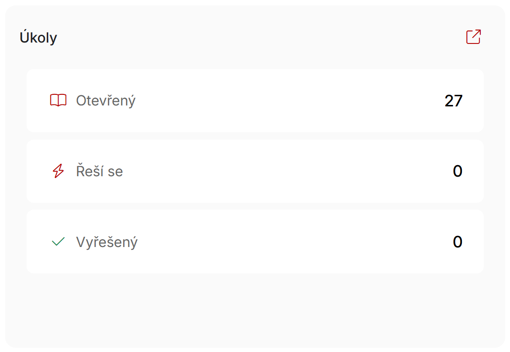510x352 pixels.
Task: Click the green checkmark icon for Vyřešený
Action: pyautogui.click(x=58, y=241)
